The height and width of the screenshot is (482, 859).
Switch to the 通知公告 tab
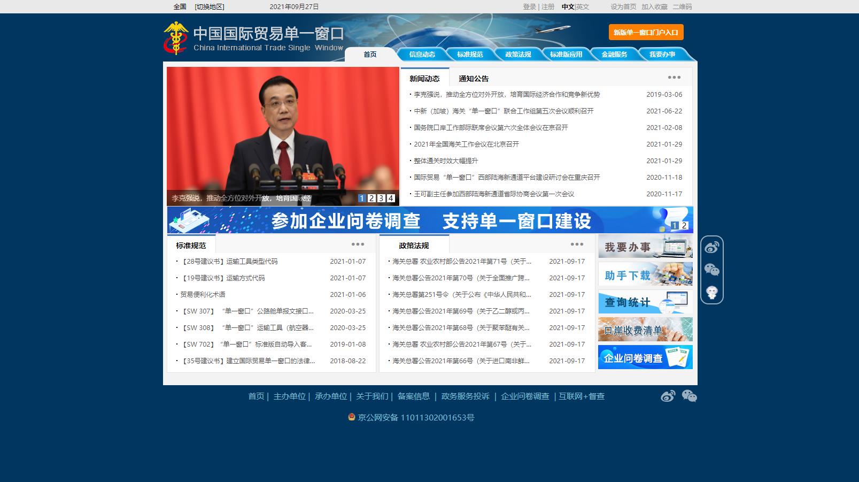click(473, 78)
